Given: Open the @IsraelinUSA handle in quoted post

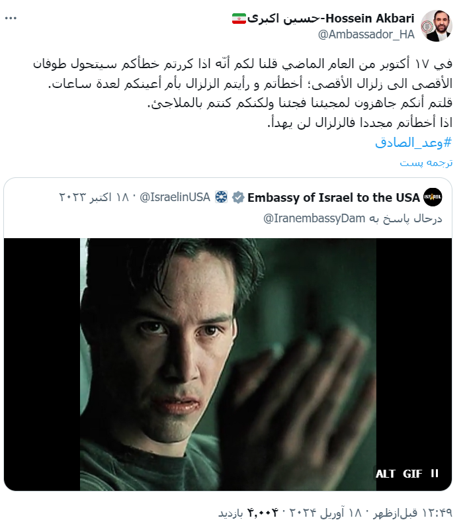Looking at the screenshot, I should tap(175, 197).
